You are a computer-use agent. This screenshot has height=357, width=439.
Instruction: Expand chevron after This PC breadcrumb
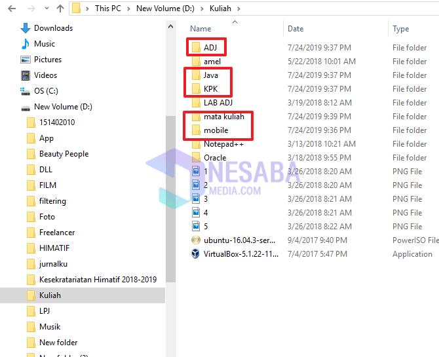(128, 9)
